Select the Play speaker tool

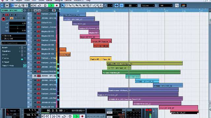click(x=98, y=6)
